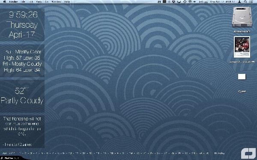Click the 'Thu - Mostly Clear' forecast line

[24, 52]
